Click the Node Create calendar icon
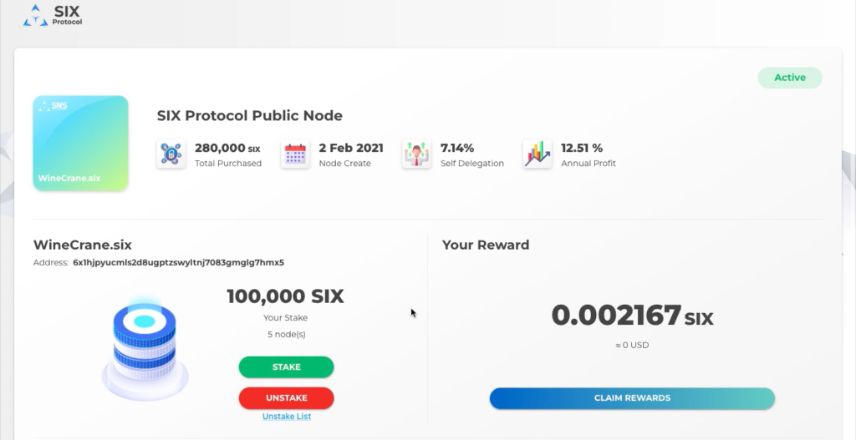 pyautogui.click(x=295, y=154)
